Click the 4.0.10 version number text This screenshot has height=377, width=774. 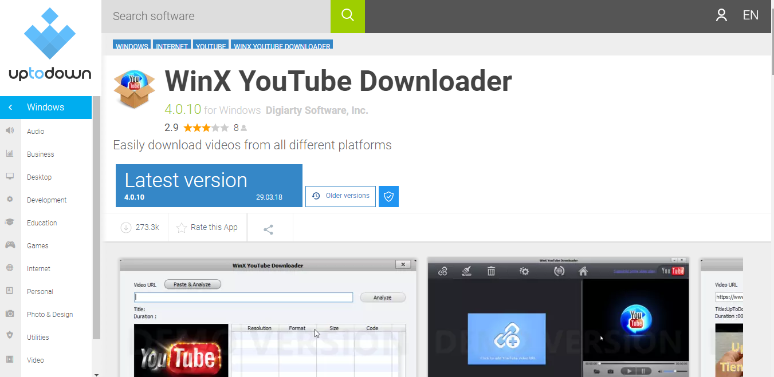[183, 109]
